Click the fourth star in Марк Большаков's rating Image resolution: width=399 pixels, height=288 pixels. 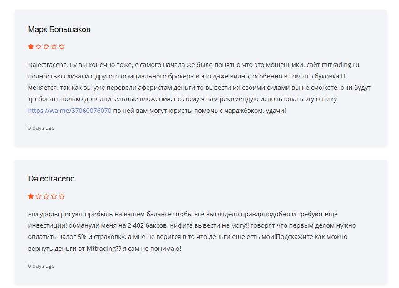coord(54,46)
